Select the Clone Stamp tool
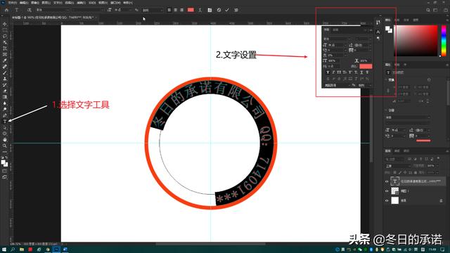Image resolution: width=450 pixels, height=253 pixels. [5, 79]
